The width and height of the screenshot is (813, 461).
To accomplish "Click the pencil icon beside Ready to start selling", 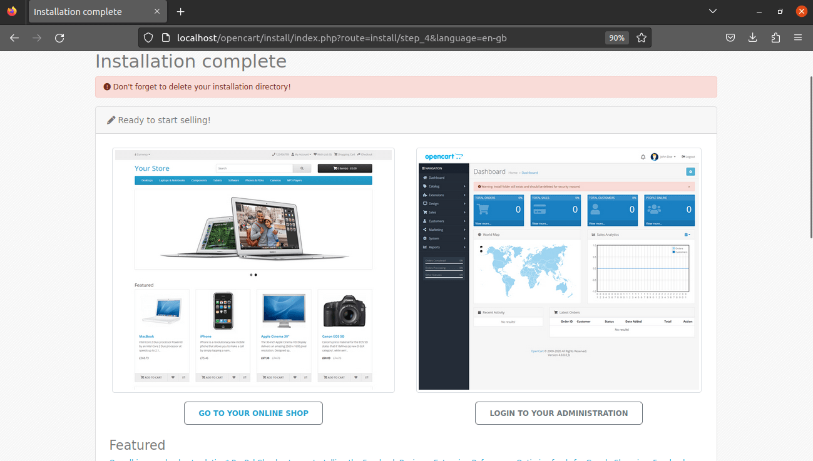I will tap(111, 120).
